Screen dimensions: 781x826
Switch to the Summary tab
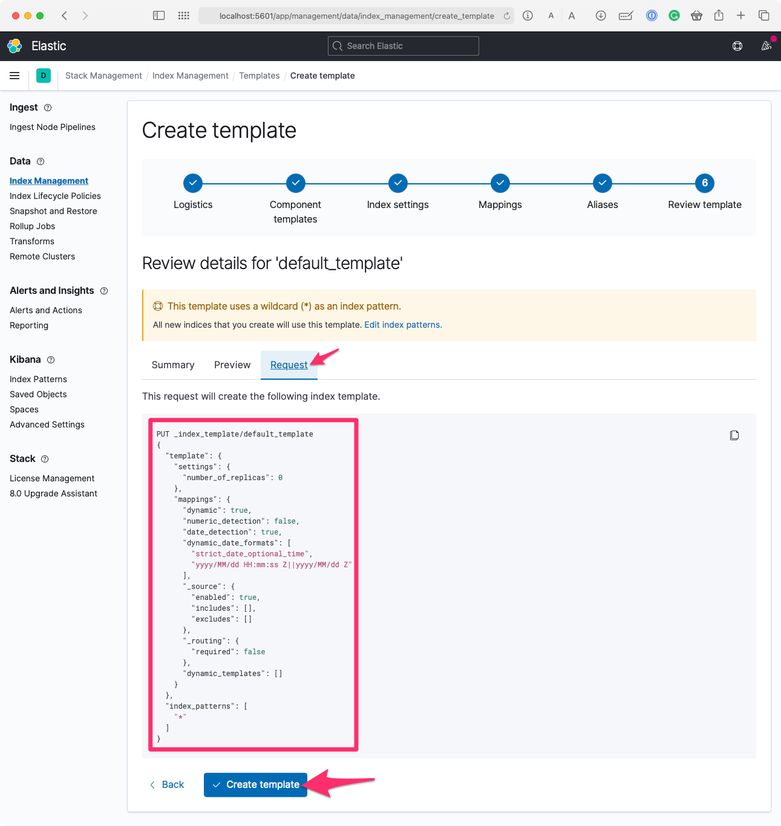173,365
